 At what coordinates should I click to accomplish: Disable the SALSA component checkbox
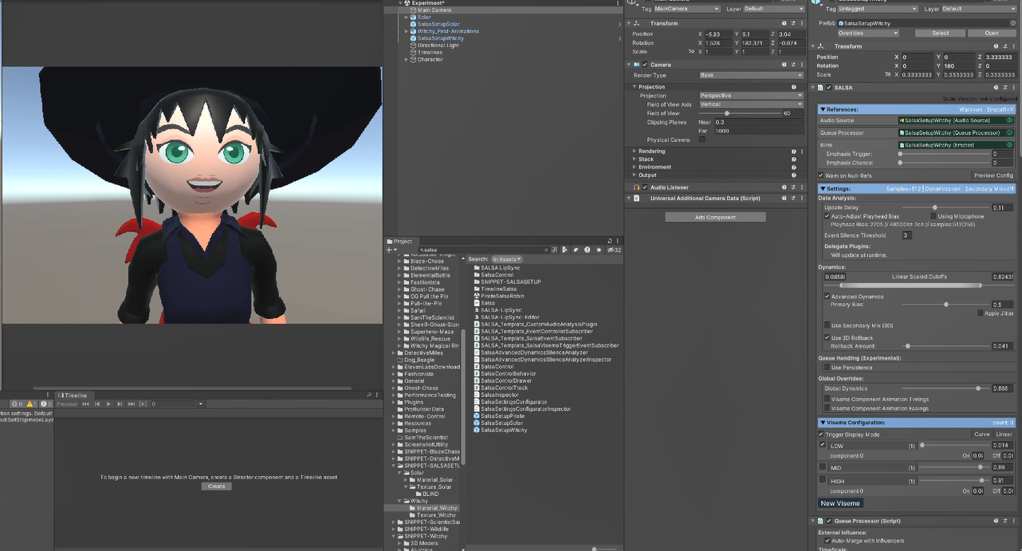(829, 88)
